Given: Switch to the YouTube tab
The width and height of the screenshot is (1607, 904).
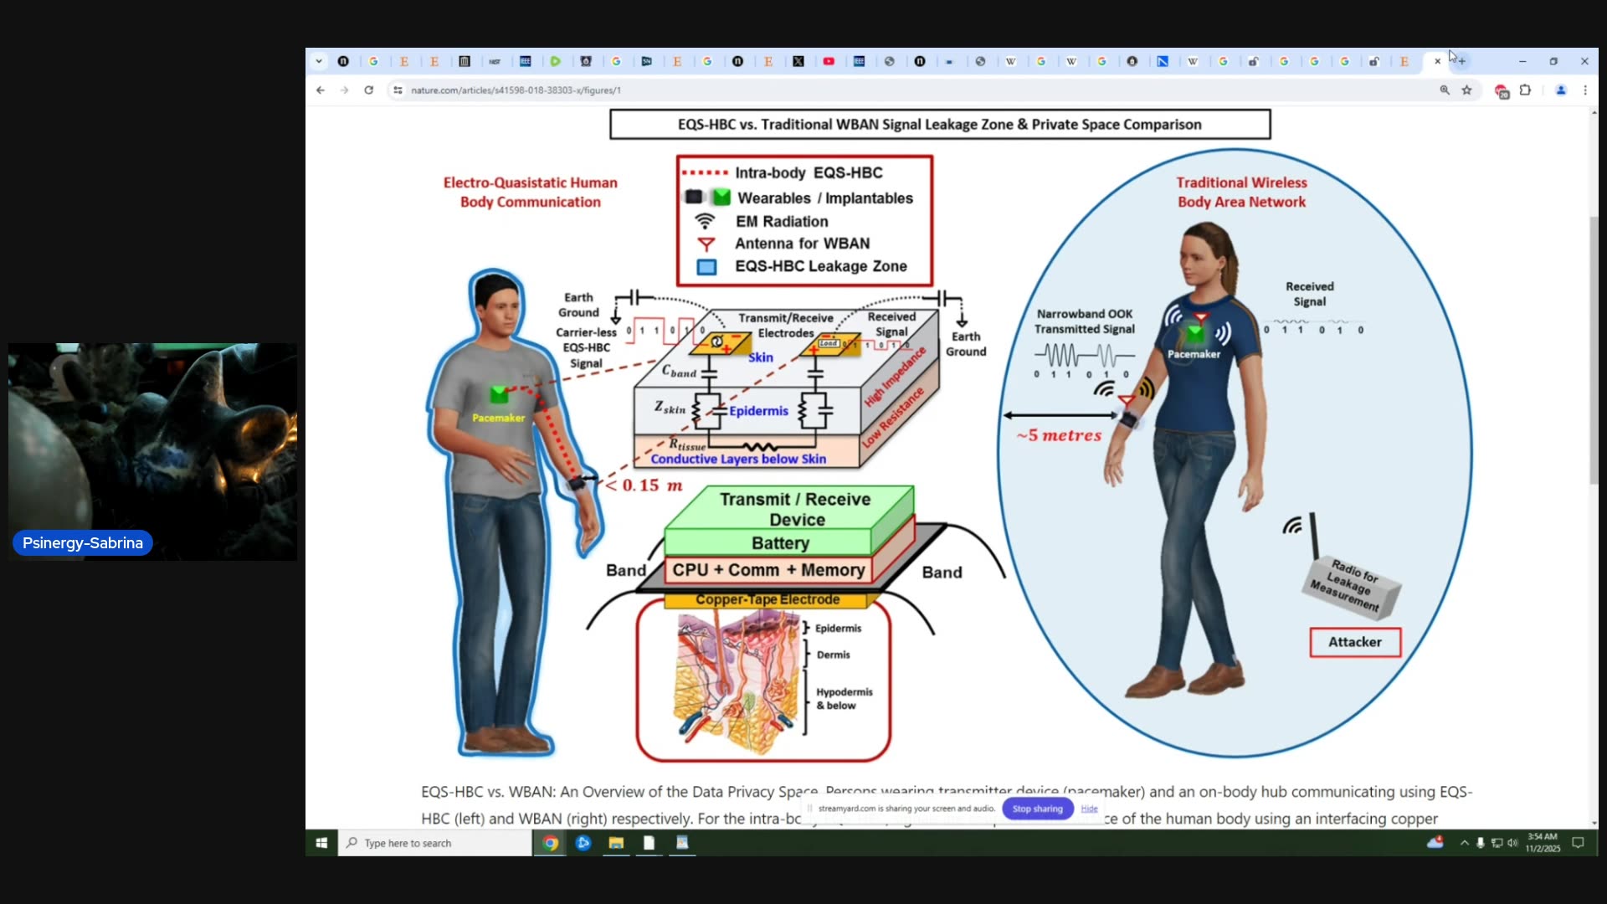Looking at the screenshot, I should 829,61.
